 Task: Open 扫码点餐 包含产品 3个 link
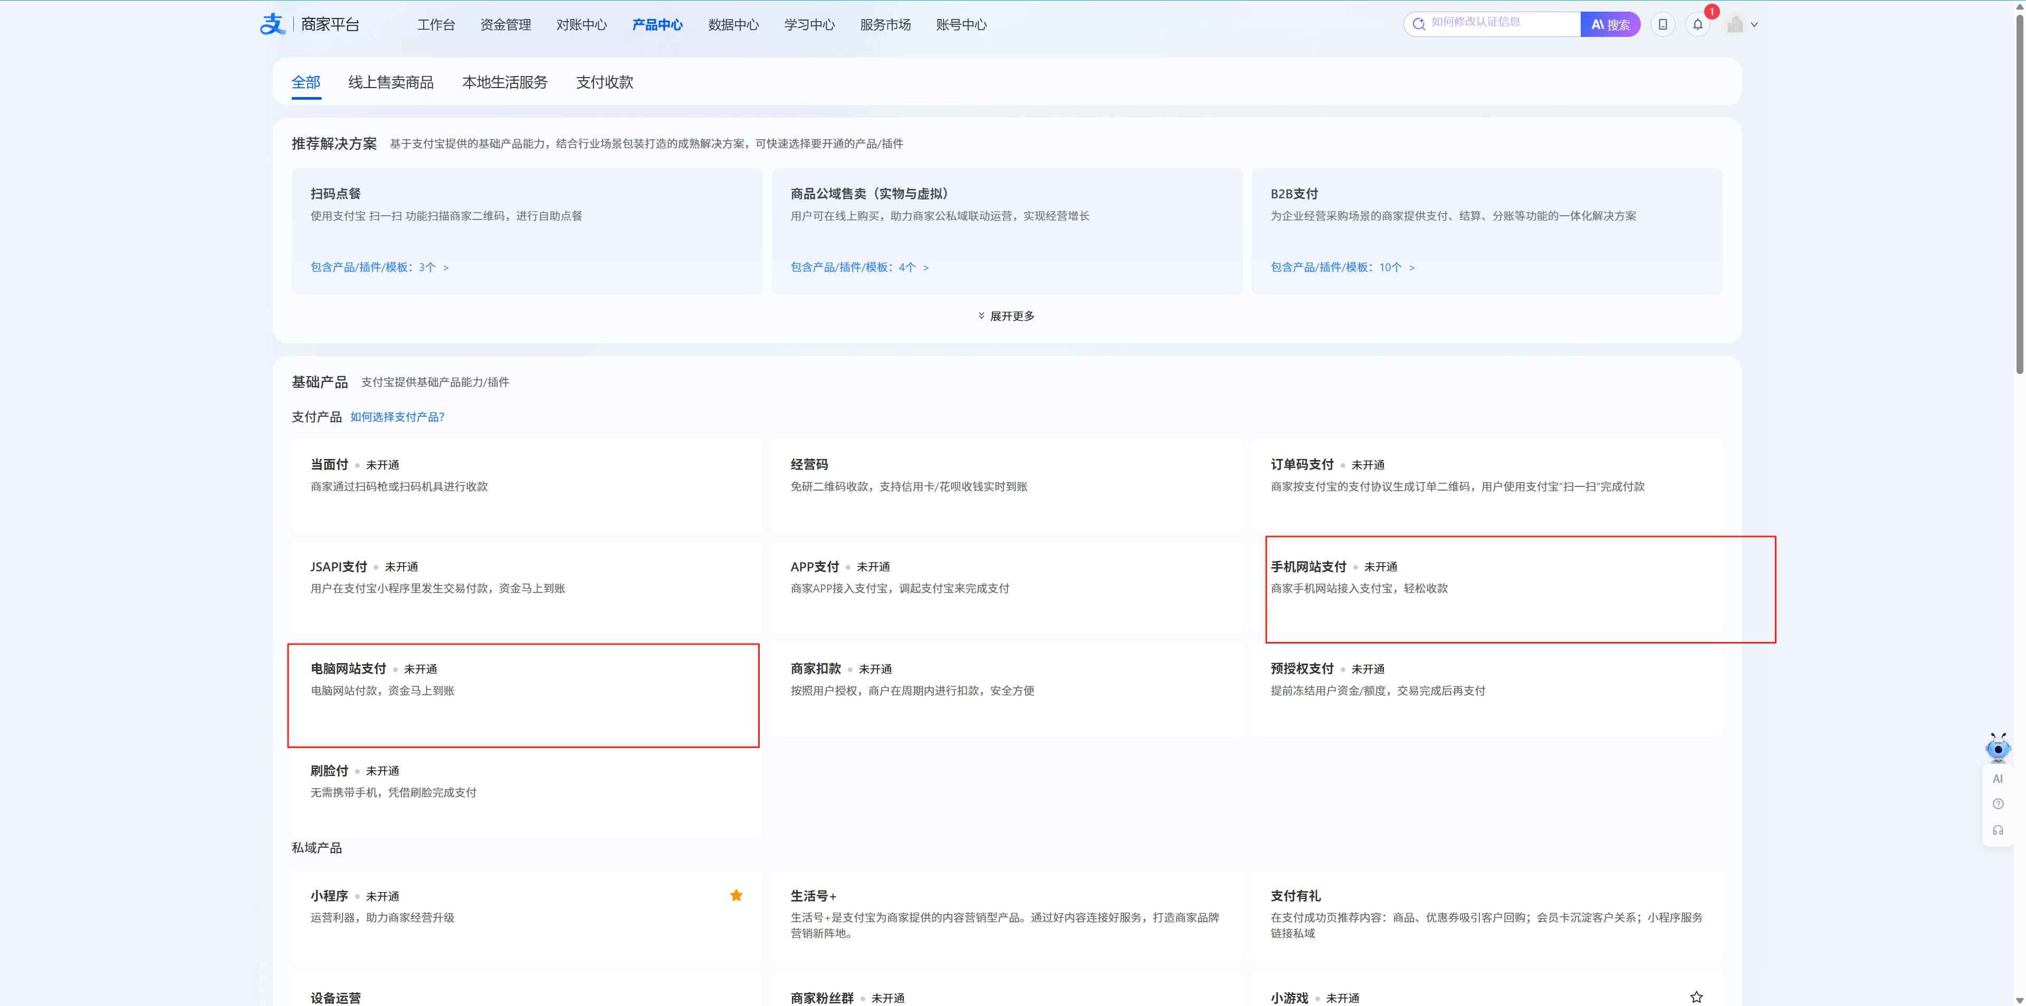[x=380, y=267]
